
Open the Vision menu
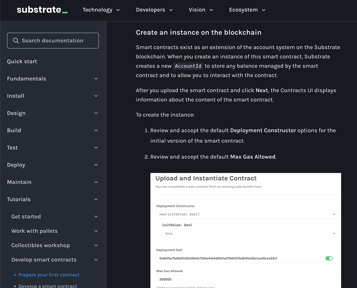click(x=201, y=10)
